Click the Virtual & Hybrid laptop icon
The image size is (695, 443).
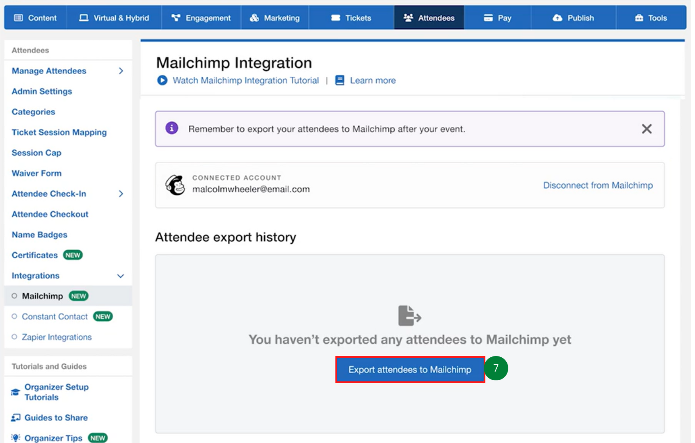[x=84, y=18]
